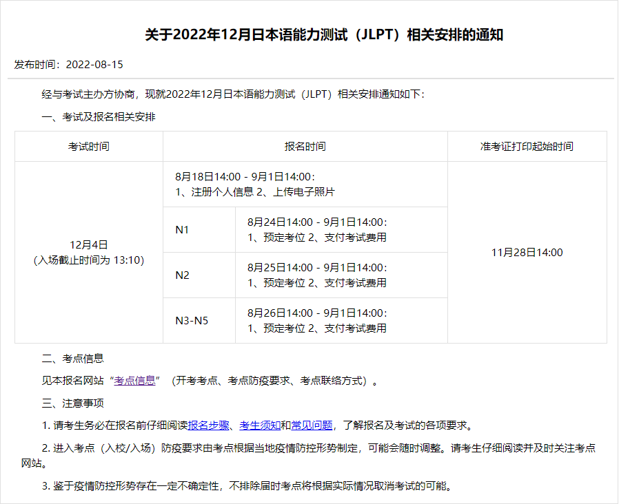Screen dimensions: 619x504
Task: Click the 报名时间 column header
Action: click(305, 147)
